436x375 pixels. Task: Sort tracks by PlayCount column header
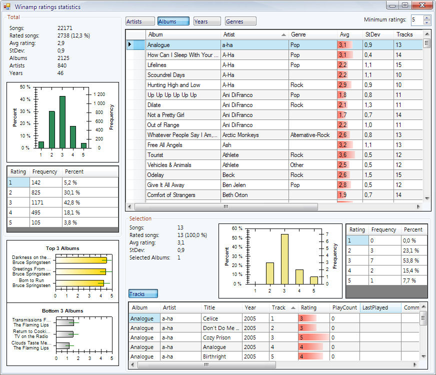(x=345, y=307)
